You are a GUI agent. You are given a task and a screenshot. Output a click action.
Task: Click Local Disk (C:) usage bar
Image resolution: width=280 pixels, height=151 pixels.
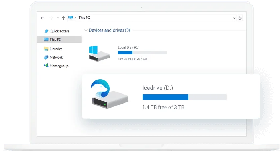pos(142,53)
